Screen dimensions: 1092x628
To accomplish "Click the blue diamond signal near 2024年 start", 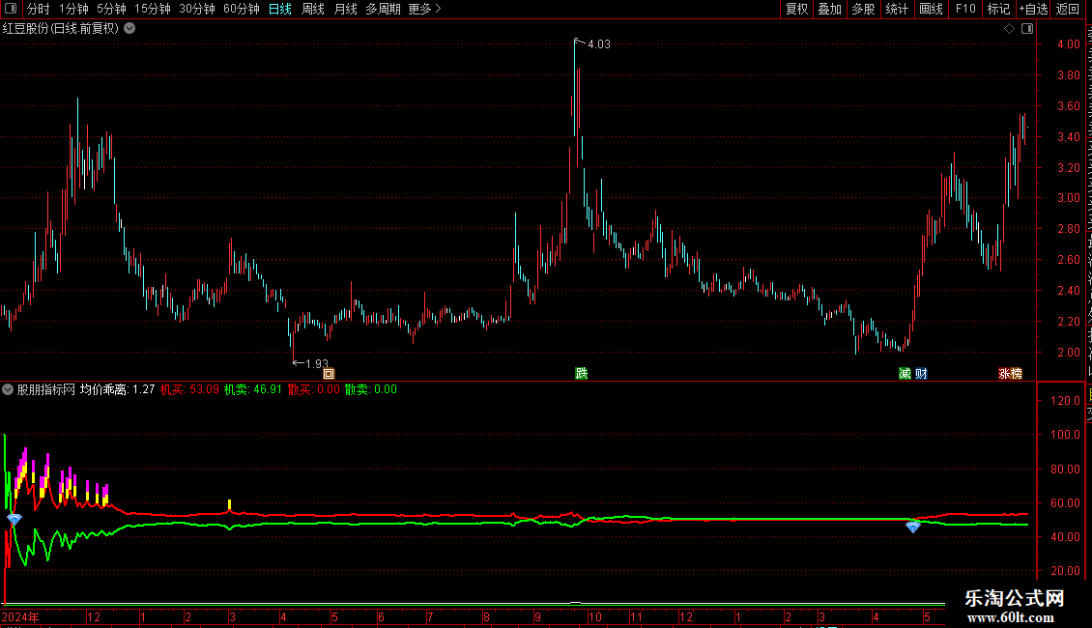I will click(x=14, y=520).
